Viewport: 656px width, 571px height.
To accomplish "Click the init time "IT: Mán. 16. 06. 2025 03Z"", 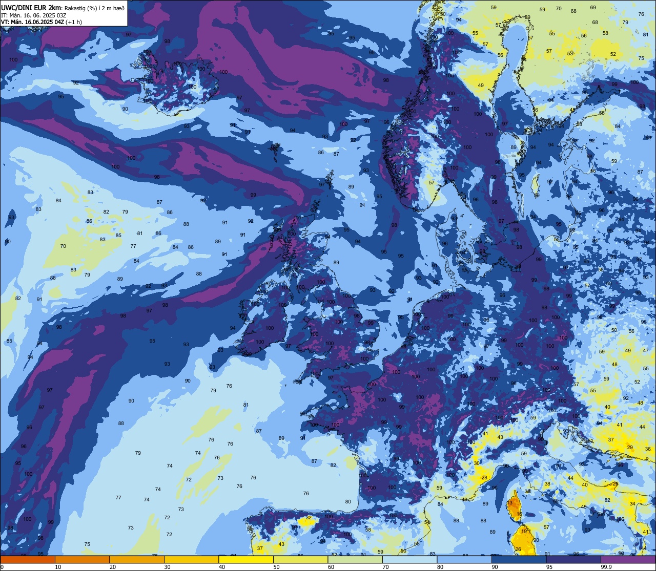I will (34, 15).
